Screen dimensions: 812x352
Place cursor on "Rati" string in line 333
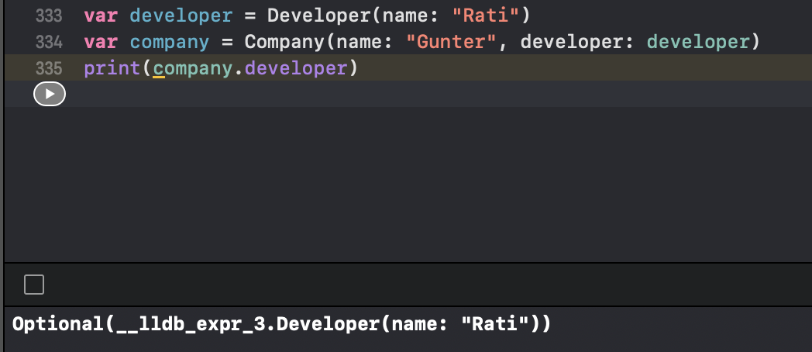486,16
